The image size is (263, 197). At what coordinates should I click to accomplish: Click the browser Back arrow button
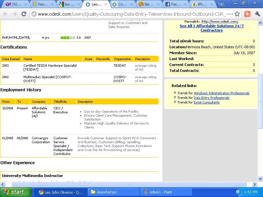(6, 14)
